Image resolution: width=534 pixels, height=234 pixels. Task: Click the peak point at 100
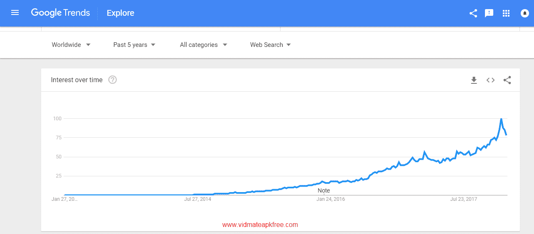[x=501, y=119]
